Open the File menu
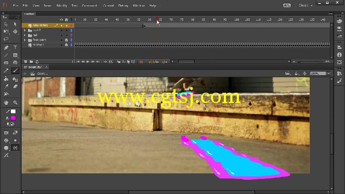 16,6
